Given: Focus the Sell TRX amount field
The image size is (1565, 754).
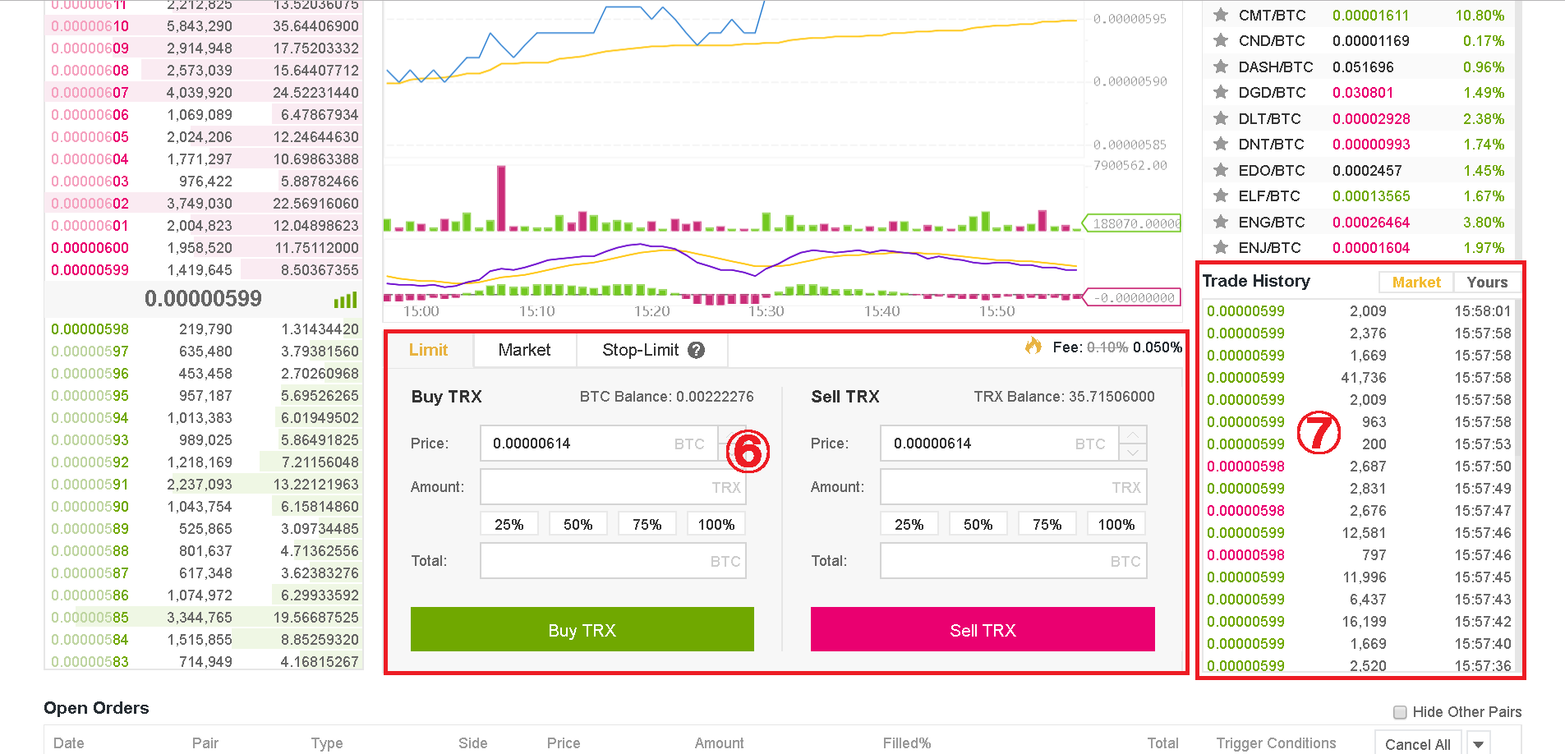Looking at the screenshot, I should click(x=1014, y=487).
